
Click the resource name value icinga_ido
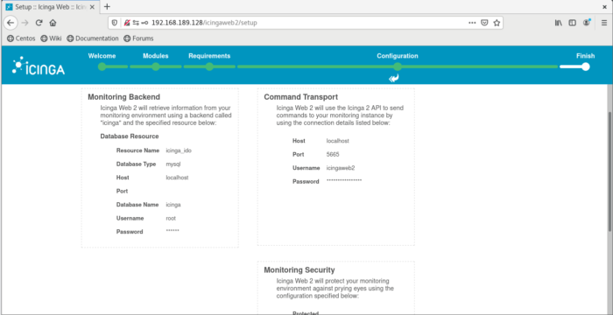coord(179,150)
